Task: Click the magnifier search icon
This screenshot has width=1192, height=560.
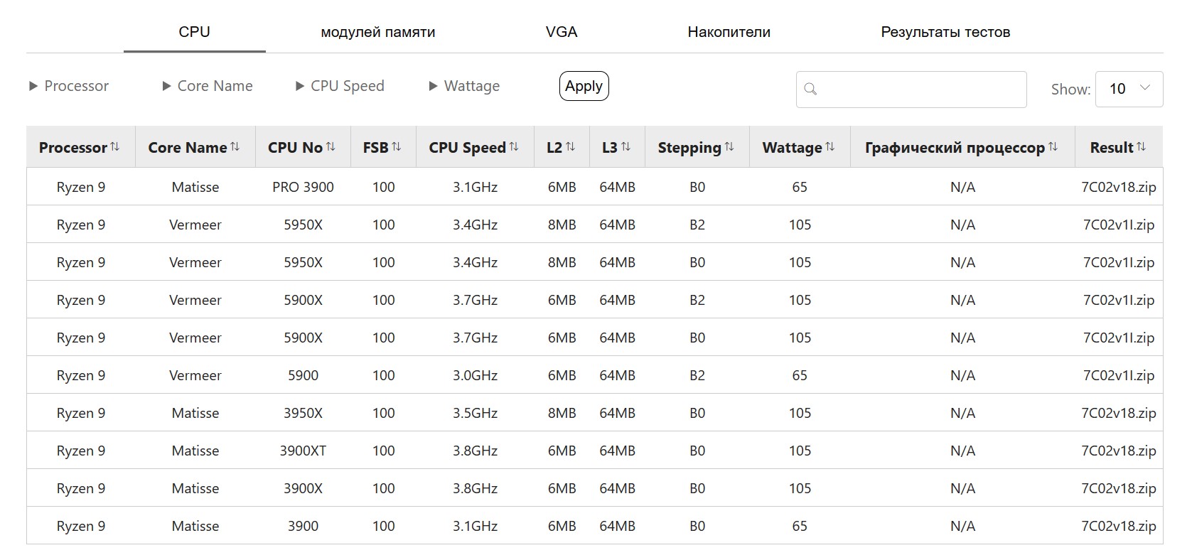Action: (810, 90)
